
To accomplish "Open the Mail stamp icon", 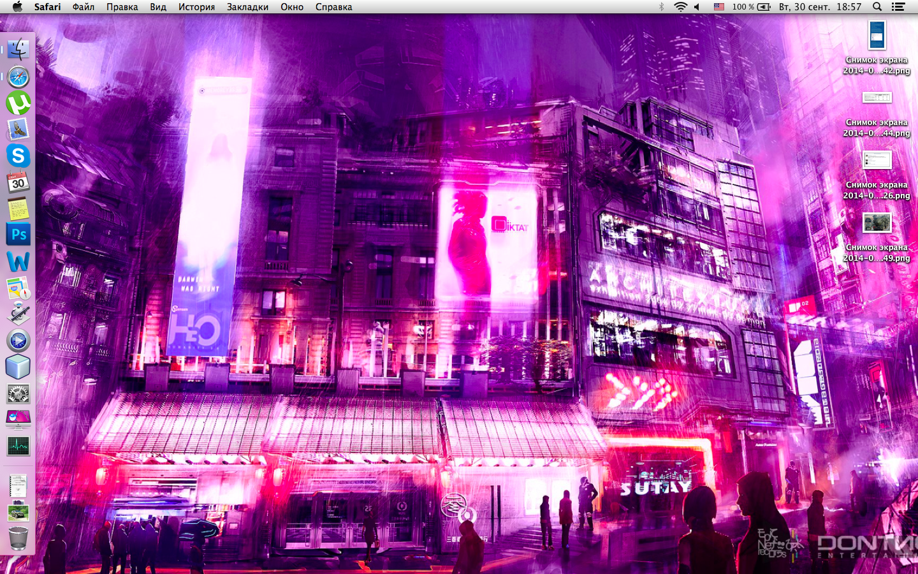I will pos(18,129).
